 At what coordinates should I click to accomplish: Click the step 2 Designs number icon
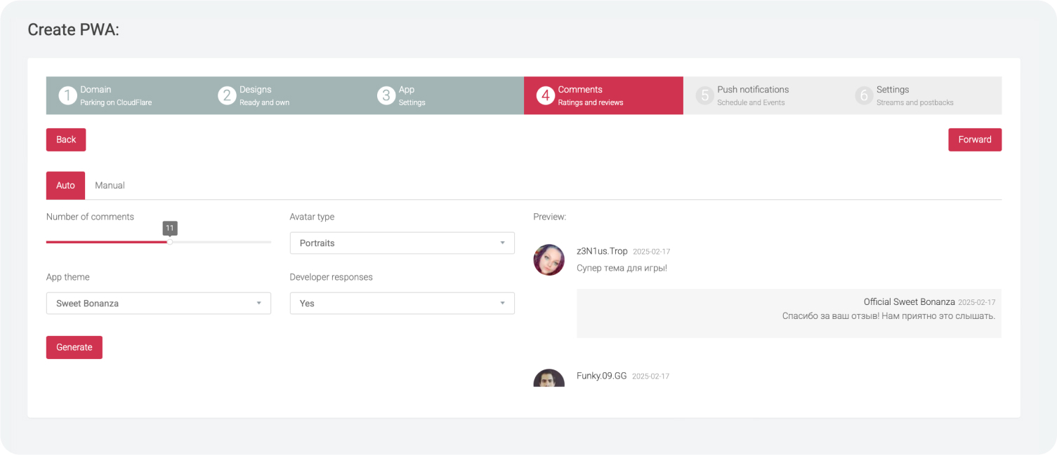click(x=226, y=95)
